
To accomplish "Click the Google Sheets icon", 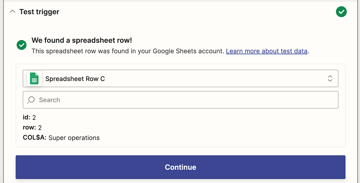I will point(34,78).
